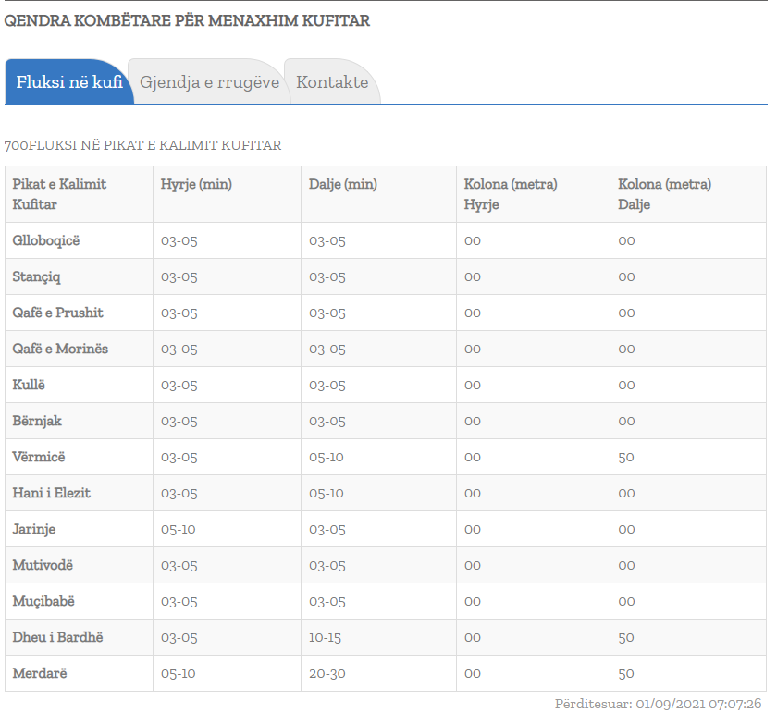This screenshot has width=777, height=724.
Task: Click the Përditesuar timestamp text
Action: (x=658, y=704)
